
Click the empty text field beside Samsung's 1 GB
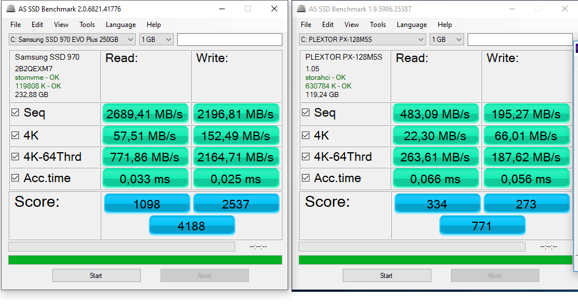(229, 40)
